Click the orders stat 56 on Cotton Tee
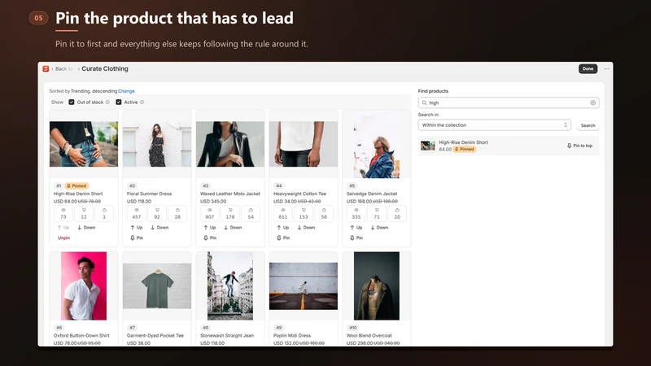 [324, 214]
